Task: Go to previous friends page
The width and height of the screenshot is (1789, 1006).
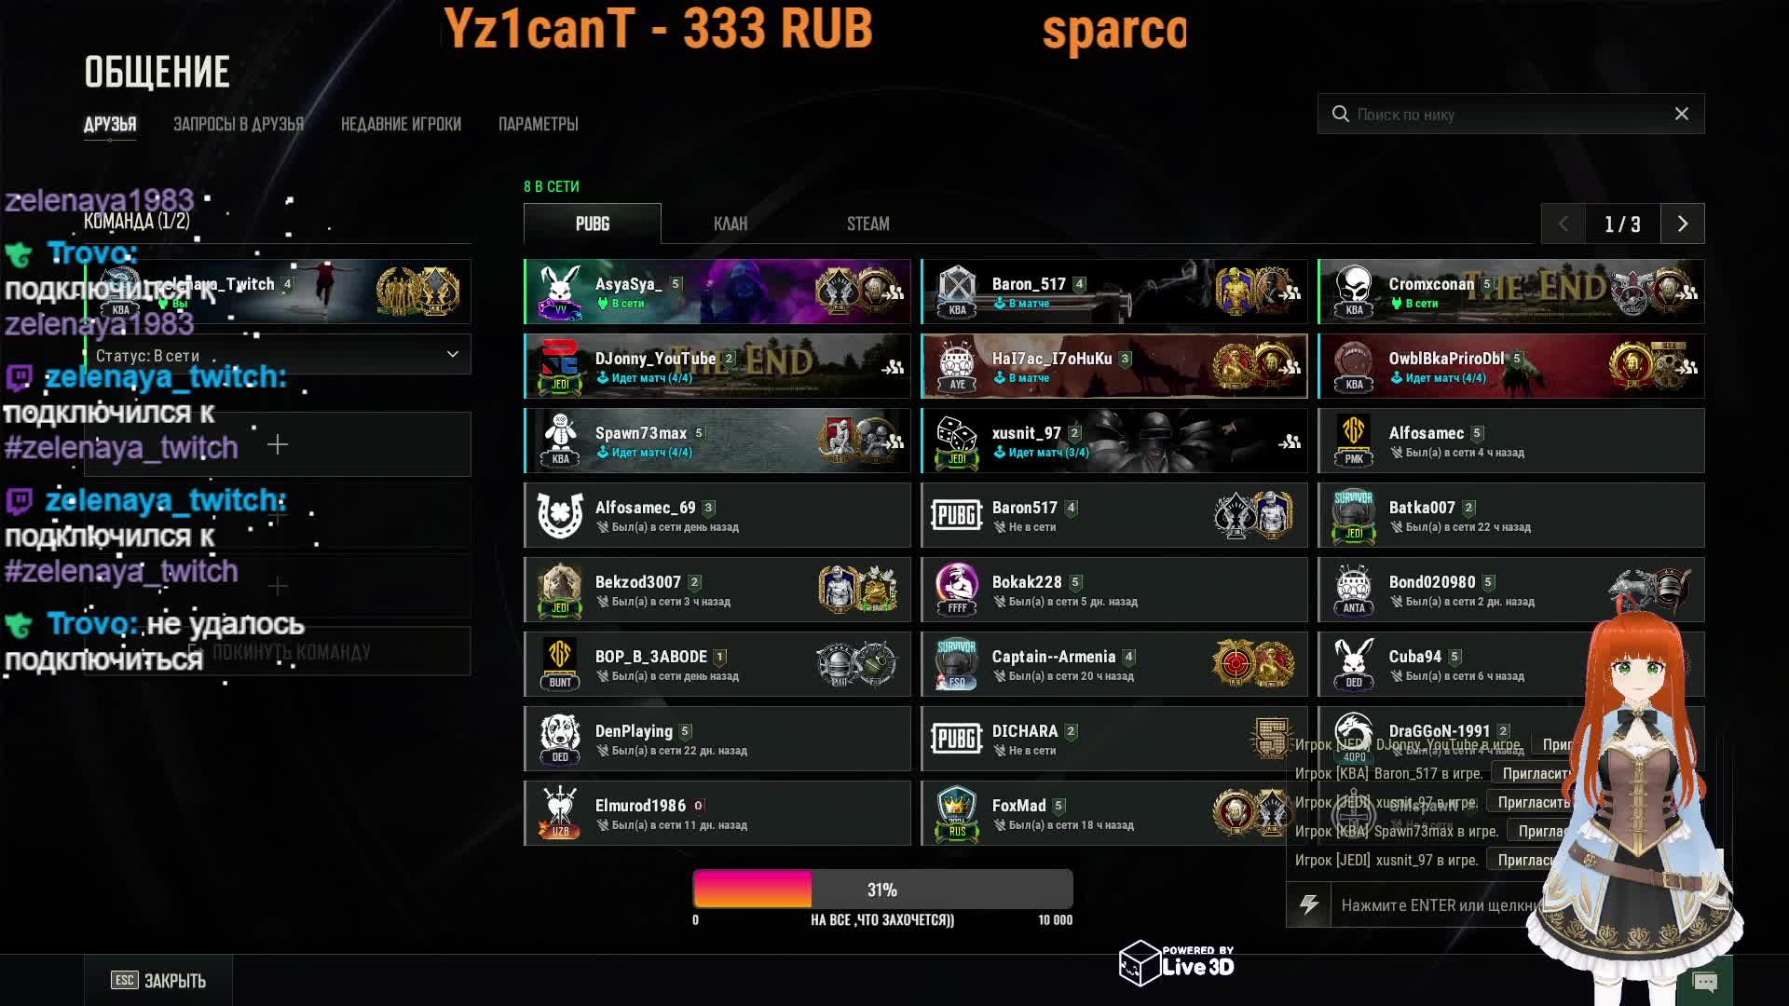Action: [x=1564, y=224]
